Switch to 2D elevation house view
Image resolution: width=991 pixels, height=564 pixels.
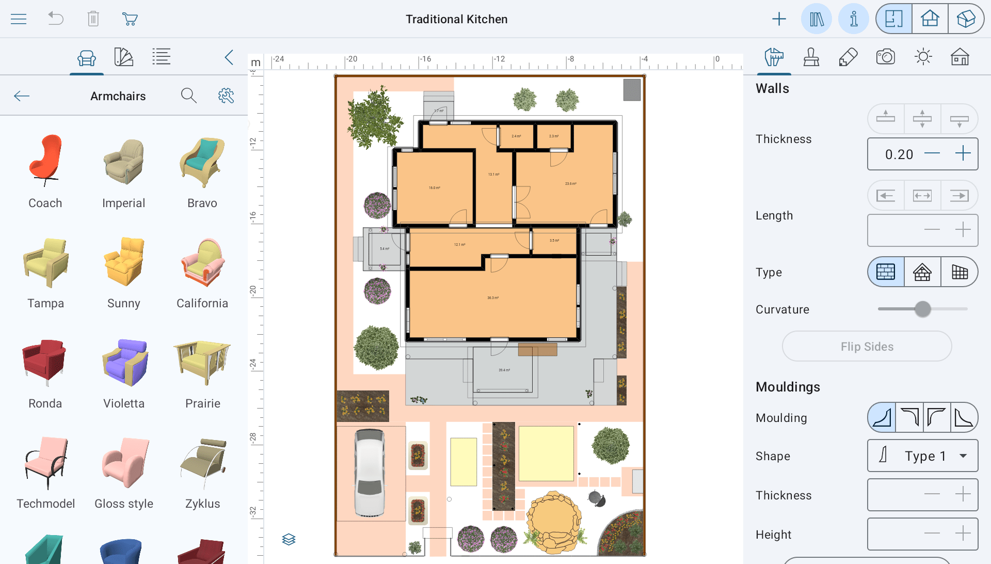coord(930,19)
